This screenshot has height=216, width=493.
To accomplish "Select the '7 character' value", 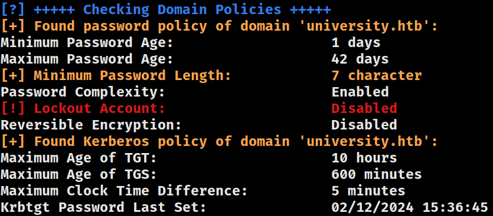I will [377, 75].
